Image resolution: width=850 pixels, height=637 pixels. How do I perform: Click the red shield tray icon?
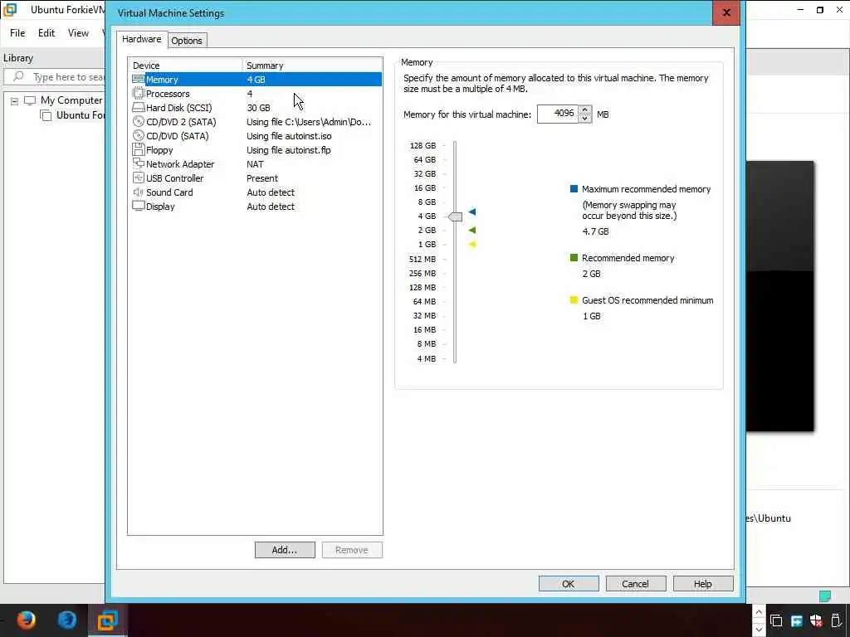(816, 620)
